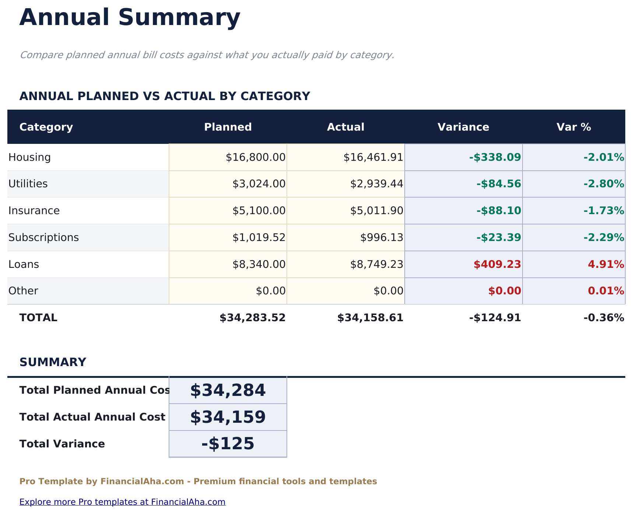Click the Variance column header
633x514 pixels.
tap(463, 127)
